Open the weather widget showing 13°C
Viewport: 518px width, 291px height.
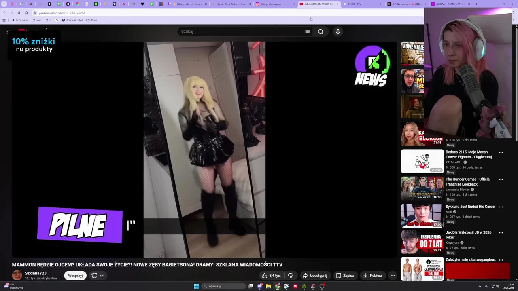coord(13,286)
